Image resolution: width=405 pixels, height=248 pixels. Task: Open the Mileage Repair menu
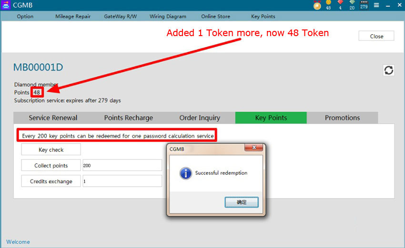pos(73,16)
